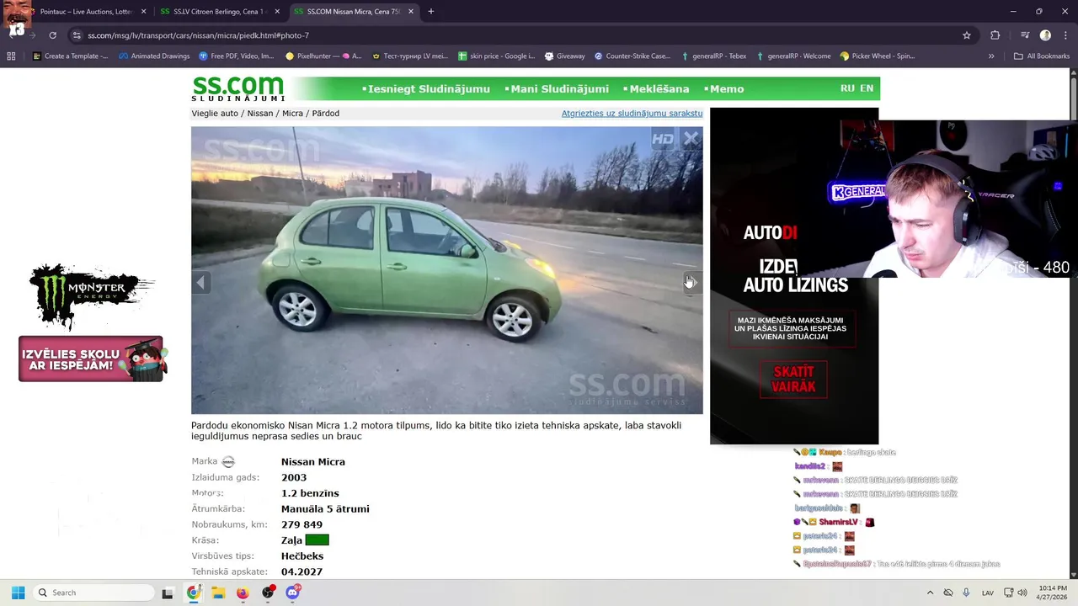Show next photo with right arrow
1078x606 pixels.
click(x=689, y=283)
